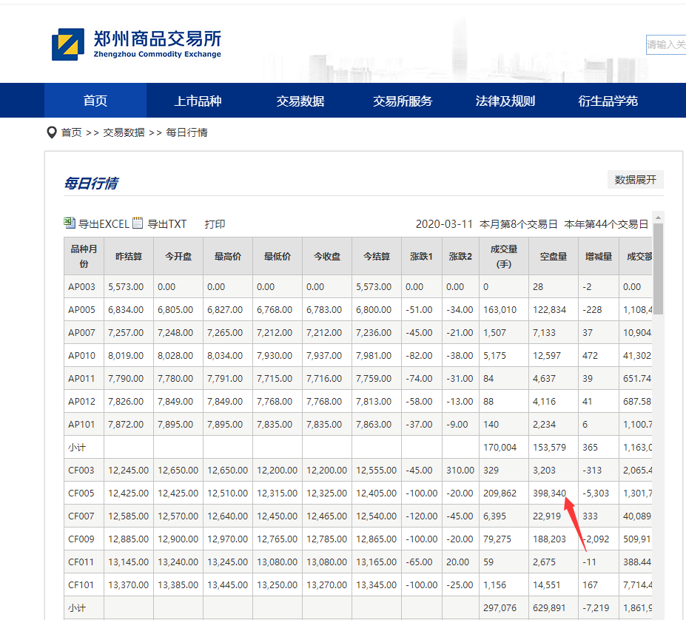
Task: Click the 涨跌1 column header
Action: click(x=422, y=256)
